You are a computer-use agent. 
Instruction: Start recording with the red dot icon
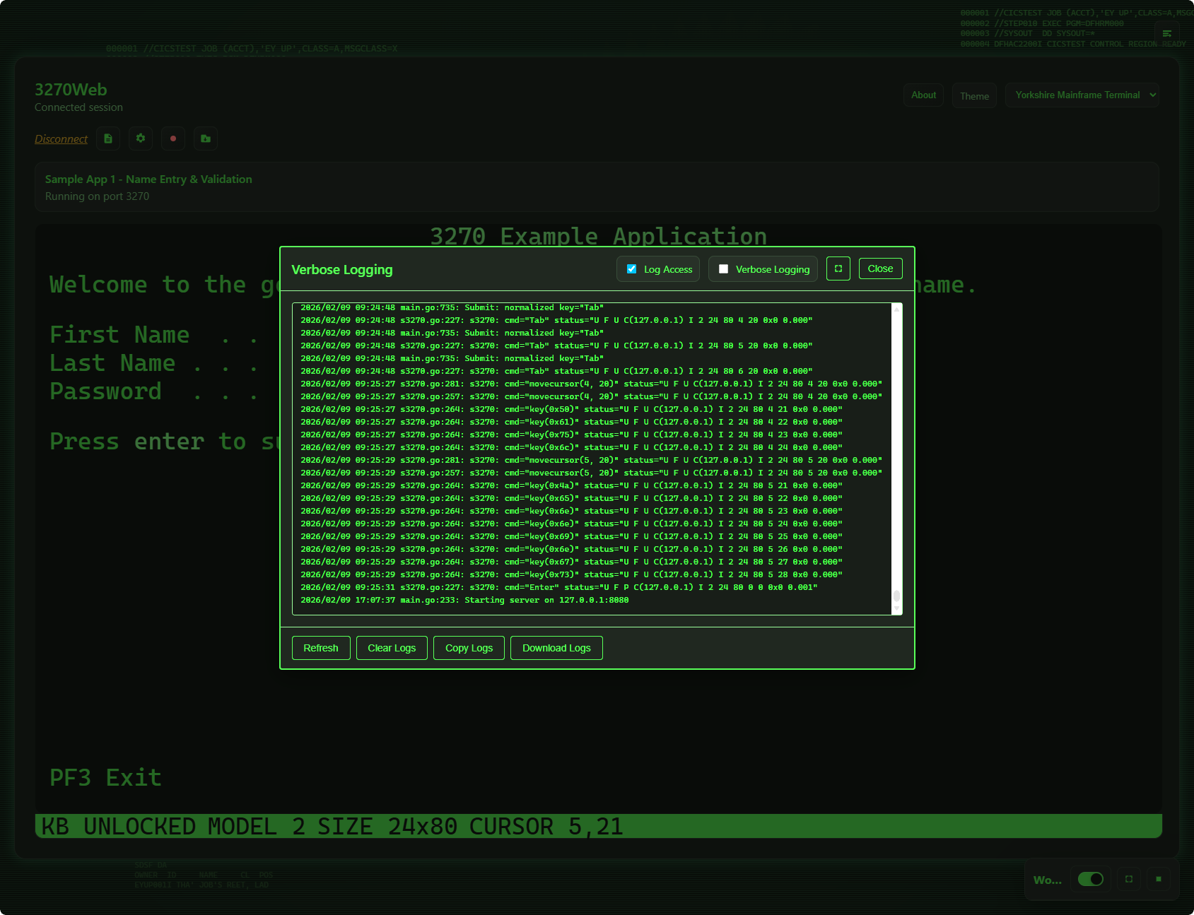pyautogui.click(x=172, y=138)
